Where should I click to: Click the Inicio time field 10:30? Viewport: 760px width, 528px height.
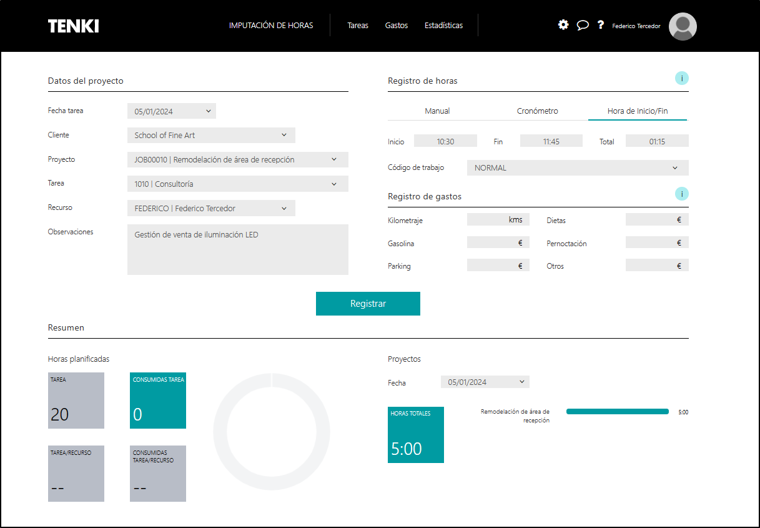click(x=445, y=141)
